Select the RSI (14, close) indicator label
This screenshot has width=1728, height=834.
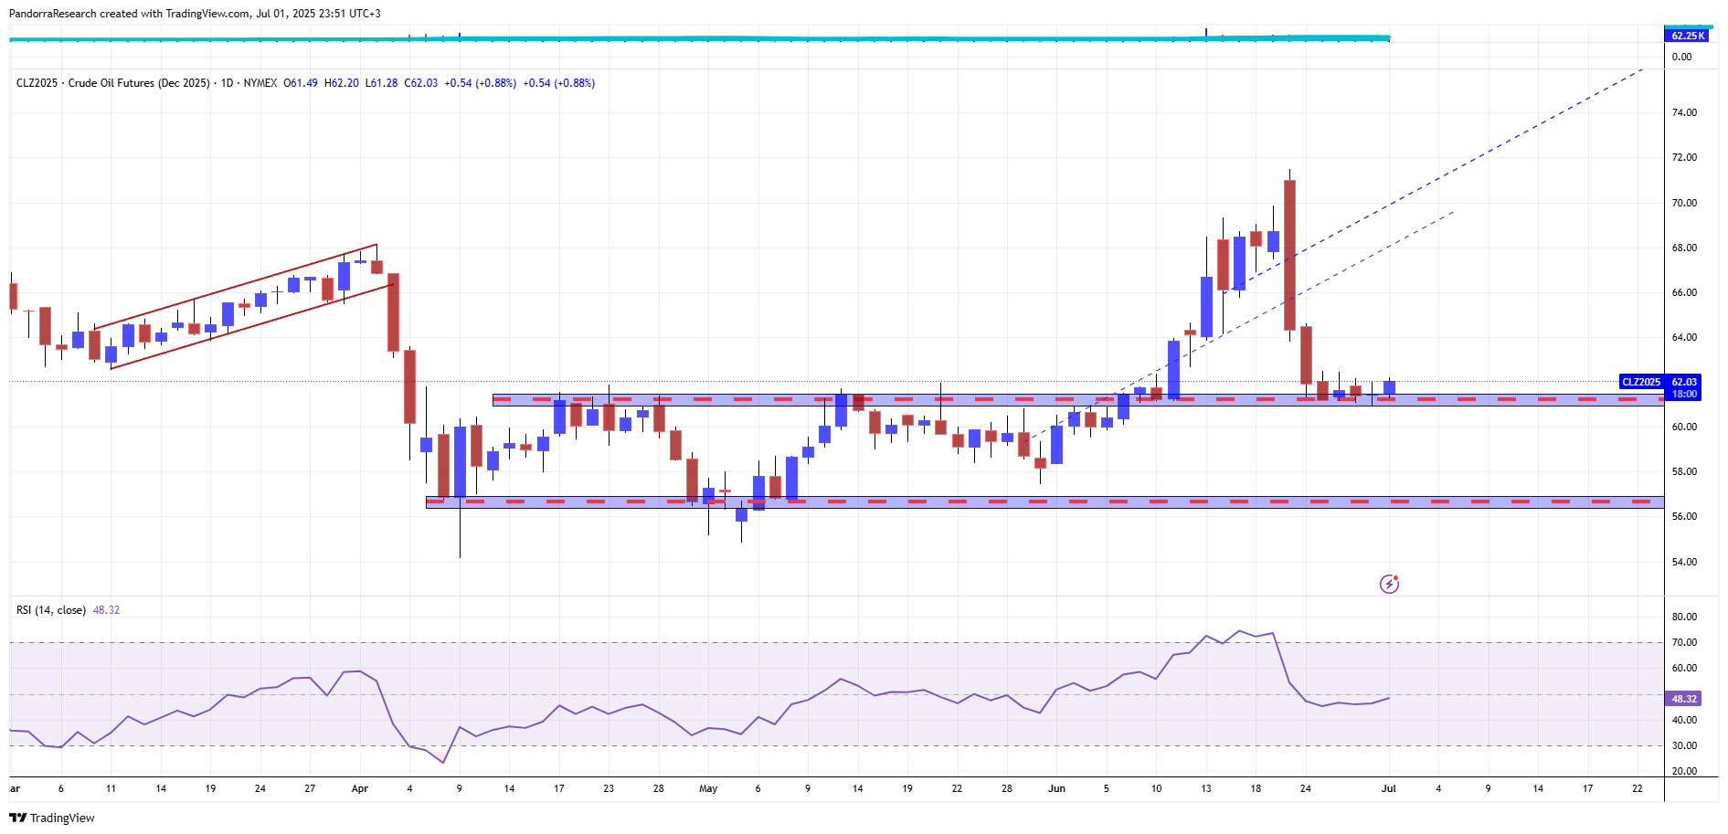point(51,610)
